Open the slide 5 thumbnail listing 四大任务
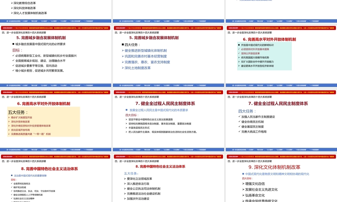The width and height of the screenshot is (337, 202). pos(168,56)
